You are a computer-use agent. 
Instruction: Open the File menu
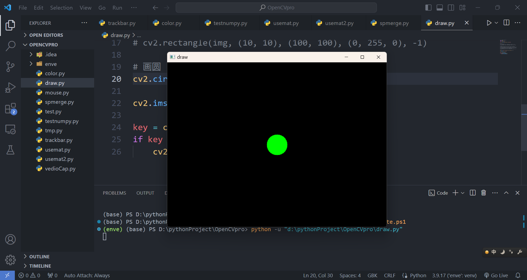(x=23, y=8)
